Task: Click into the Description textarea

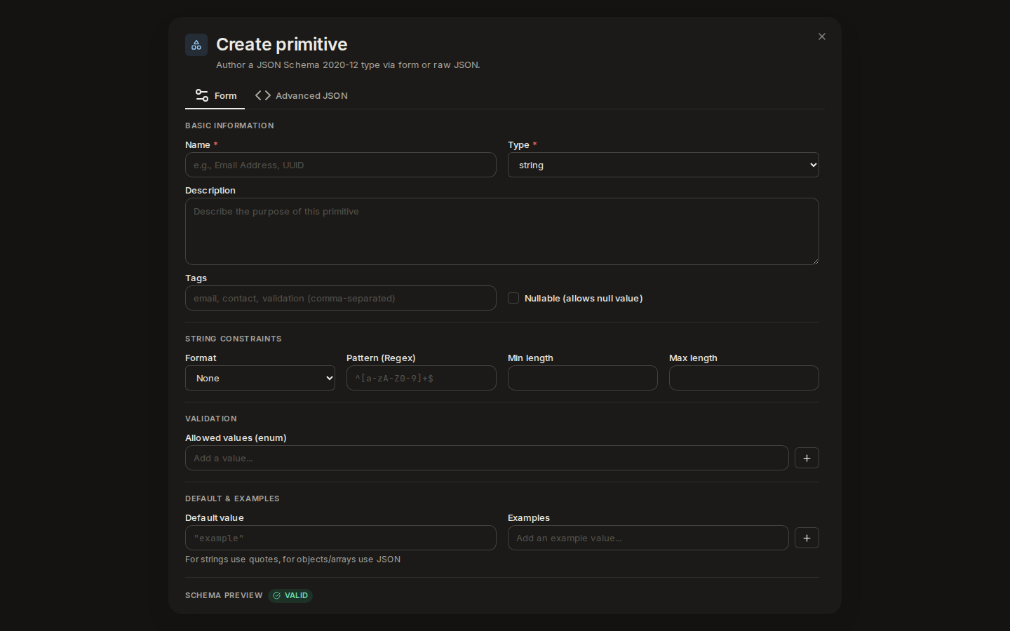Action: pos(502,231)
